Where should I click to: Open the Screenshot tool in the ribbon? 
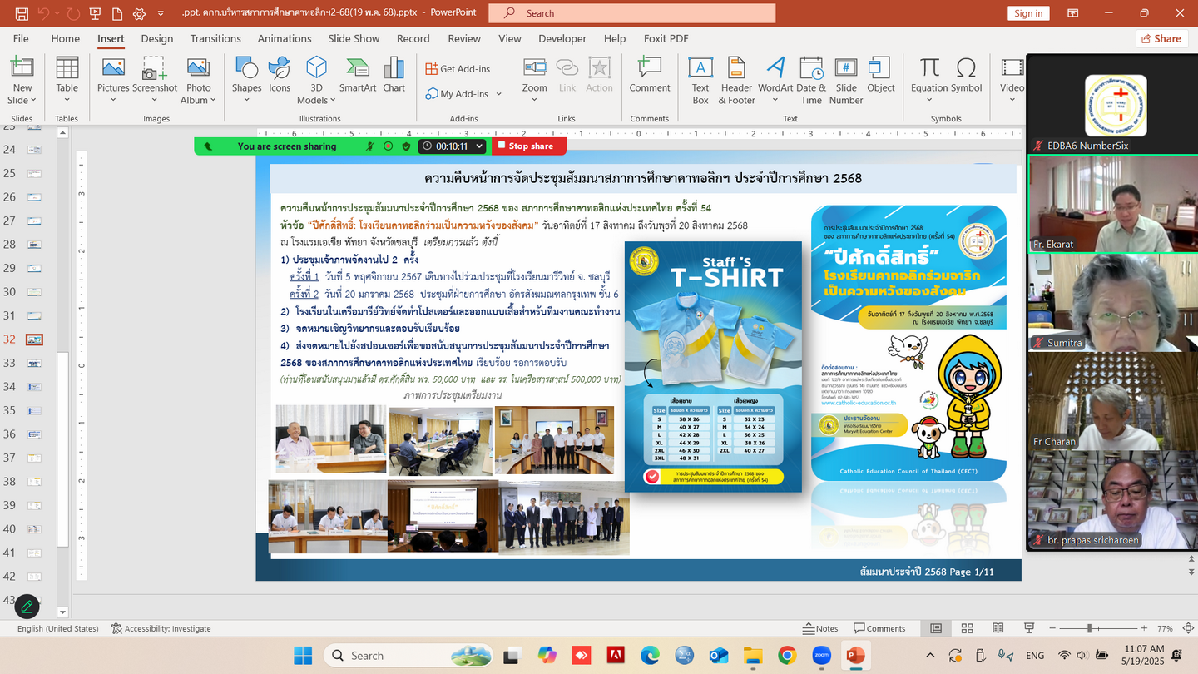click(155, 81)
